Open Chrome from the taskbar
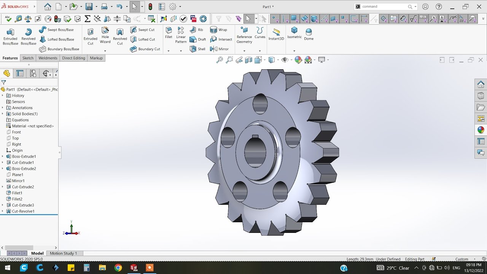This screenshot has width=487, height=274. 118,268
